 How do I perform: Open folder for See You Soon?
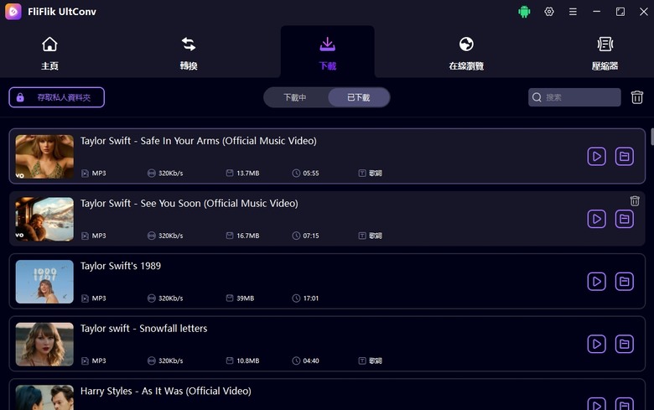click(625, 219)
